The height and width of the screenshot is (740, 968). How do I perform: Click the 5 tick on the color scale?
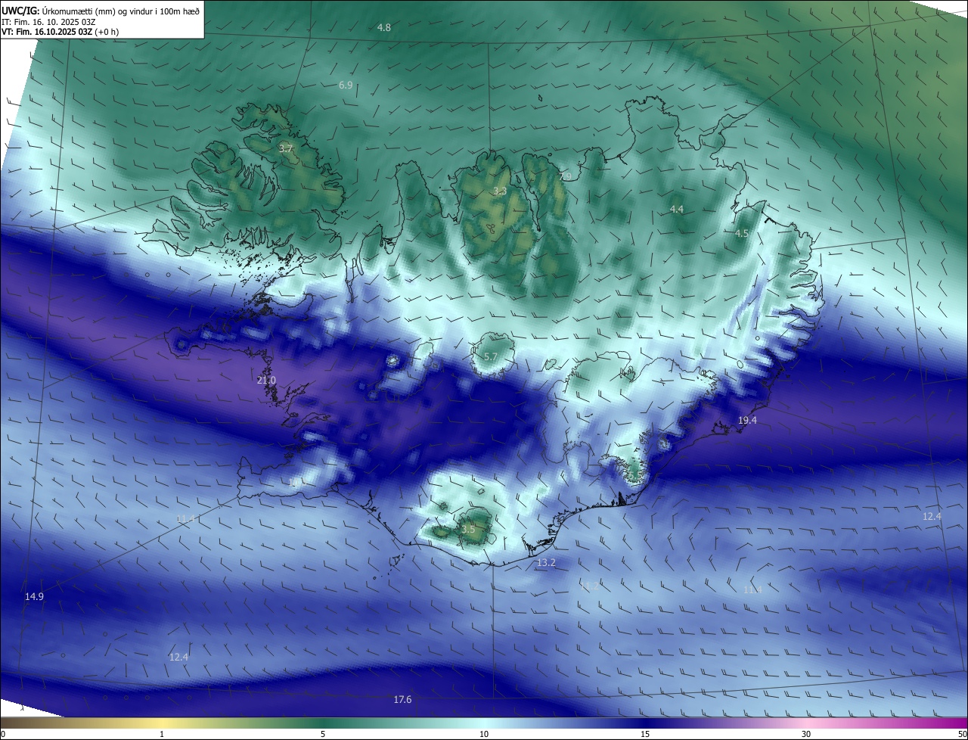(x=323, y=734)
